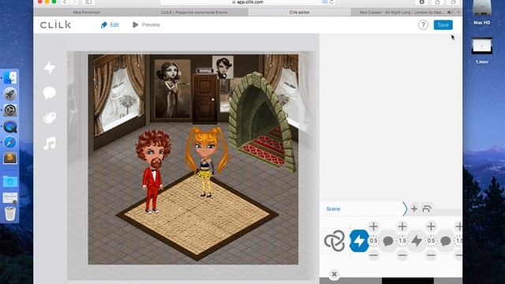This screenshot has height=284, width=505.
Task: Switch to the CLiLK Редактор мультиков tab
Action: pyautogui.click(x=194, y=13)
